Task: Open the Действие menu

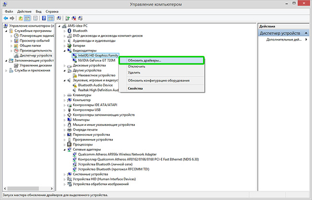Action: [x=24, y=11]
